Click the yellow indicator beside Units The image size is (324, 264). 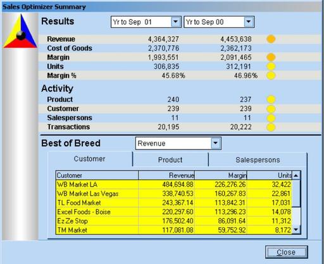[271, 66]
